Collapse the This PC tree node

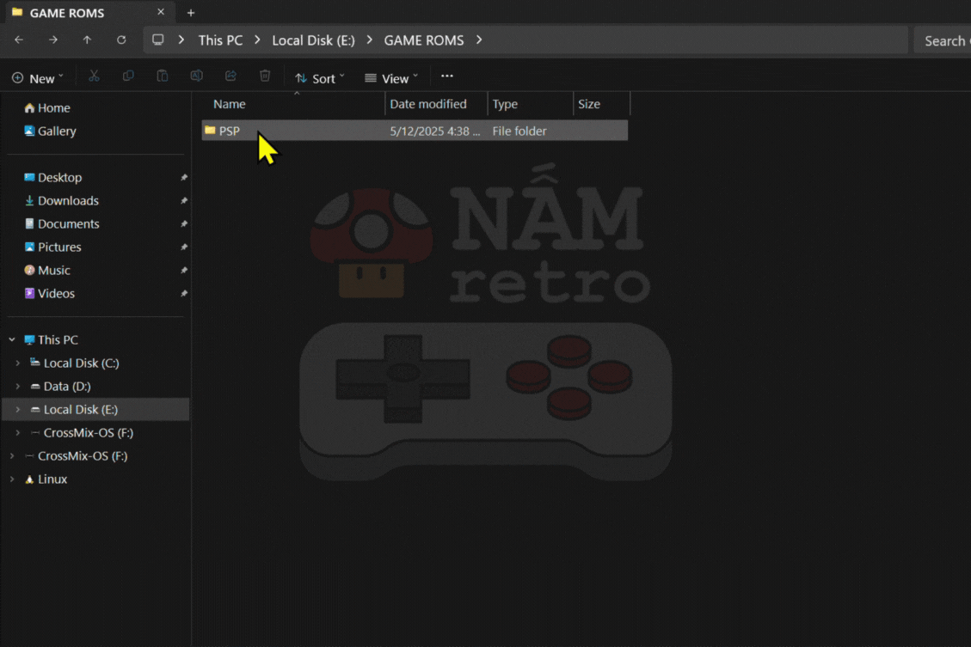(12, 339)
